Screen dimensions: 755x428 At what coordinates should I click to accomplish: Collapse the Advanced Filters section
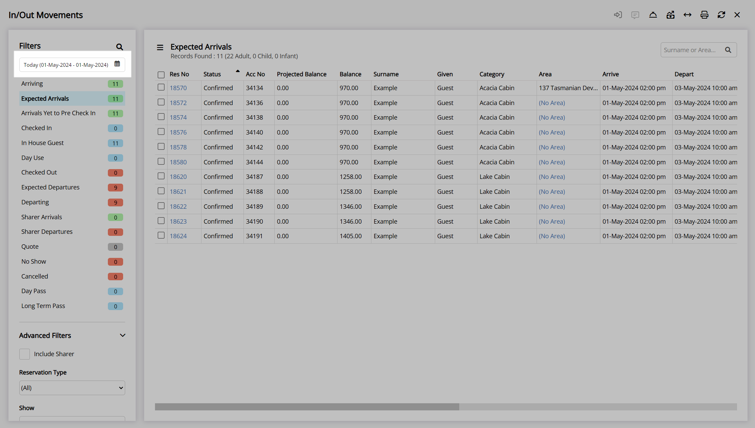(x=122, y=335)
